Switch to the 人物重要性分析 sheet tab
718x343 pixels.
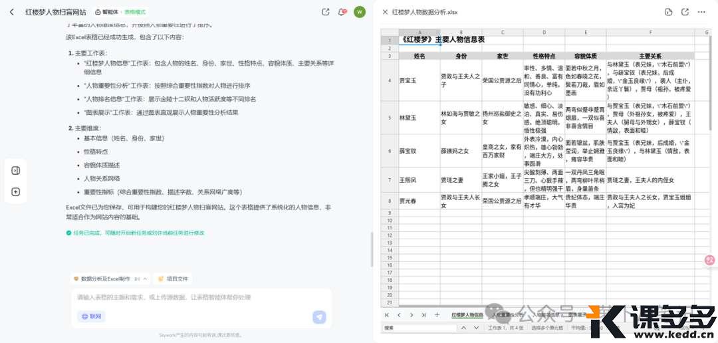pos(507,315)
